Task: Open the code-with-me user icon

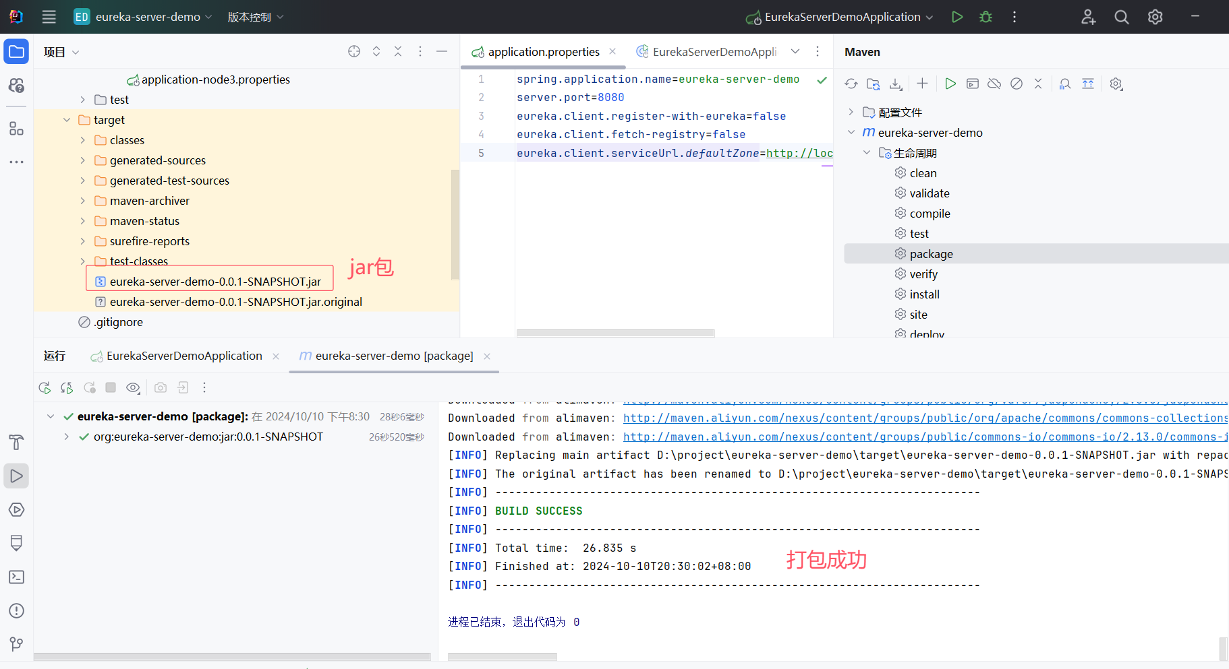Action: pyautogui.click(x=1088, y=17)
